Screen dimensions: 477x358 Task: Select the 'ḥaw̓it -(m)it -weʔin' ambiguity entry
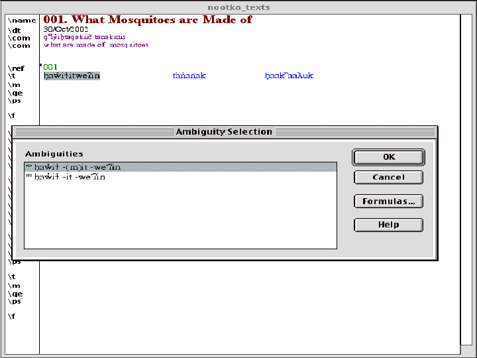[x=78, y=167]
